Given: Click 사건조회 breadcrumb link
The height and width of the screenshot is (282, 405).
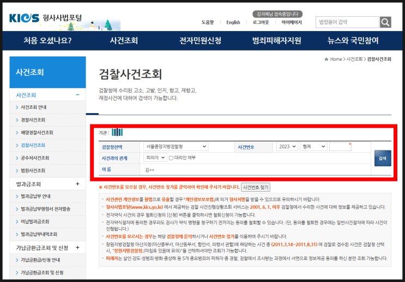Looking at the screenshot, I should click(x=354, y=59).
